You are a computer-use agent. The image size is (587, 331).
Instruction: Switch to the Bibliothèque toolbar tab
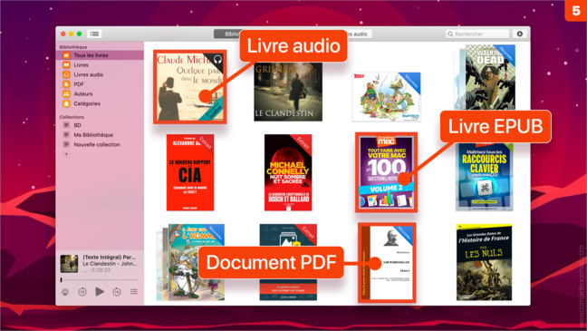click(x=226, y=34)
